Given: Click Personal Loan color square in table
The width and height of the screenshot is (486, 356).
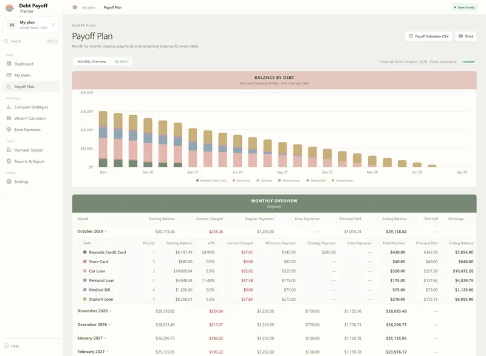Looking at the screenshot, I should click(84, 280).
